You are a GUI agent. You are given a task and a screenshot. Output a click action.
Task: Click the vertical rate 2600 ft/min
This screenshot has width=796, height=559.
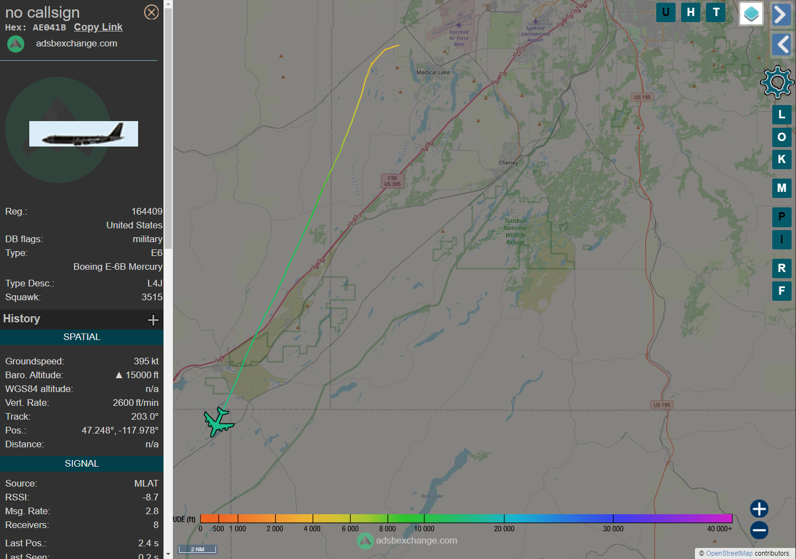click(135, 403)
